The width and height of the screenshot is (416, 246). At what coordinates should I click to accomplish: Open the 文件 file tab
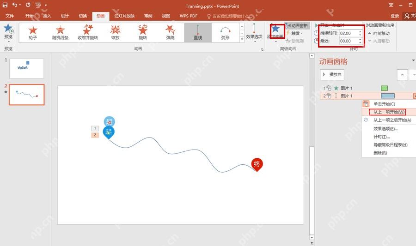10,16
